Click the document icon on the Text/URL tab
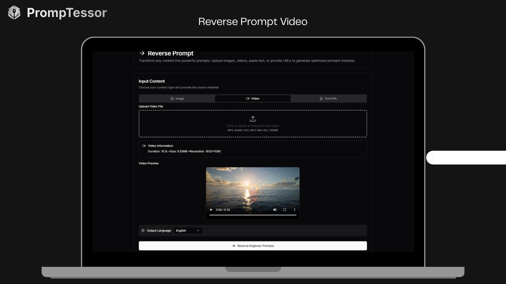Image resolution: width=506 pixels, height=284 pixels. pyautogui.click(x=321, y=98)
